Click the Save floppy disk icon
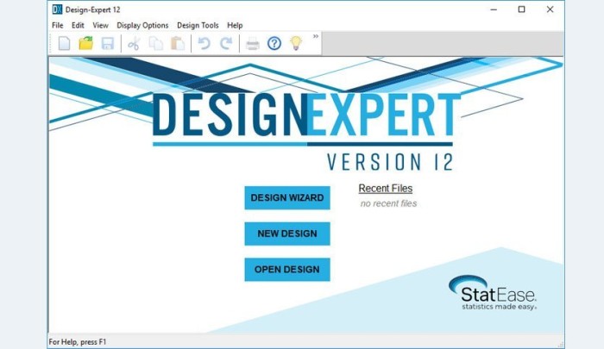 (108, 43)
